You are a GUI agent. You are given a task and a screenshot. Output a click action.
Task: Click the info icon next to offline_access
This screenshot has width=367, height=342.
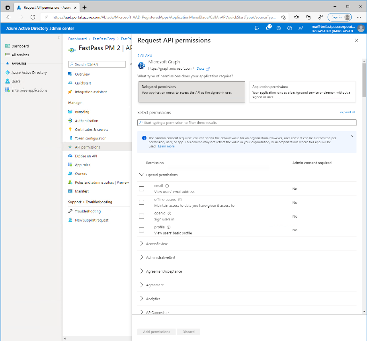tap(180, 199)
